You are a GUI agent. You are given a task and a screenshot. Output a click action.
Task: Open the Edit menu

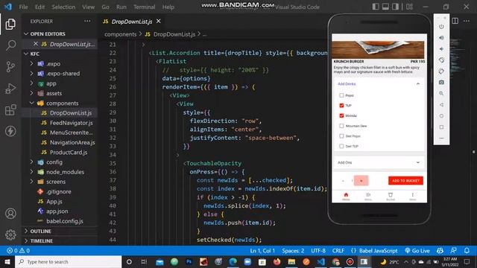(40, 7)
